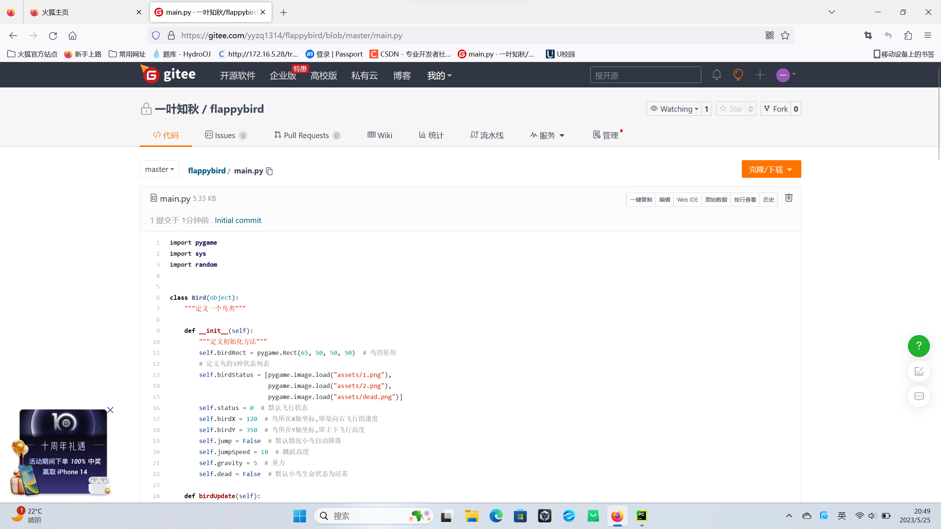Open the CSDN bookmark
941x529 pixels.
(410, 54)
